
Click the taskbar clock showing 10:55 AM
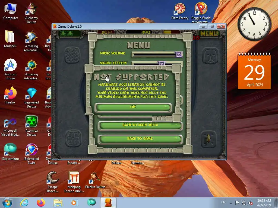(x=264, y=203)
